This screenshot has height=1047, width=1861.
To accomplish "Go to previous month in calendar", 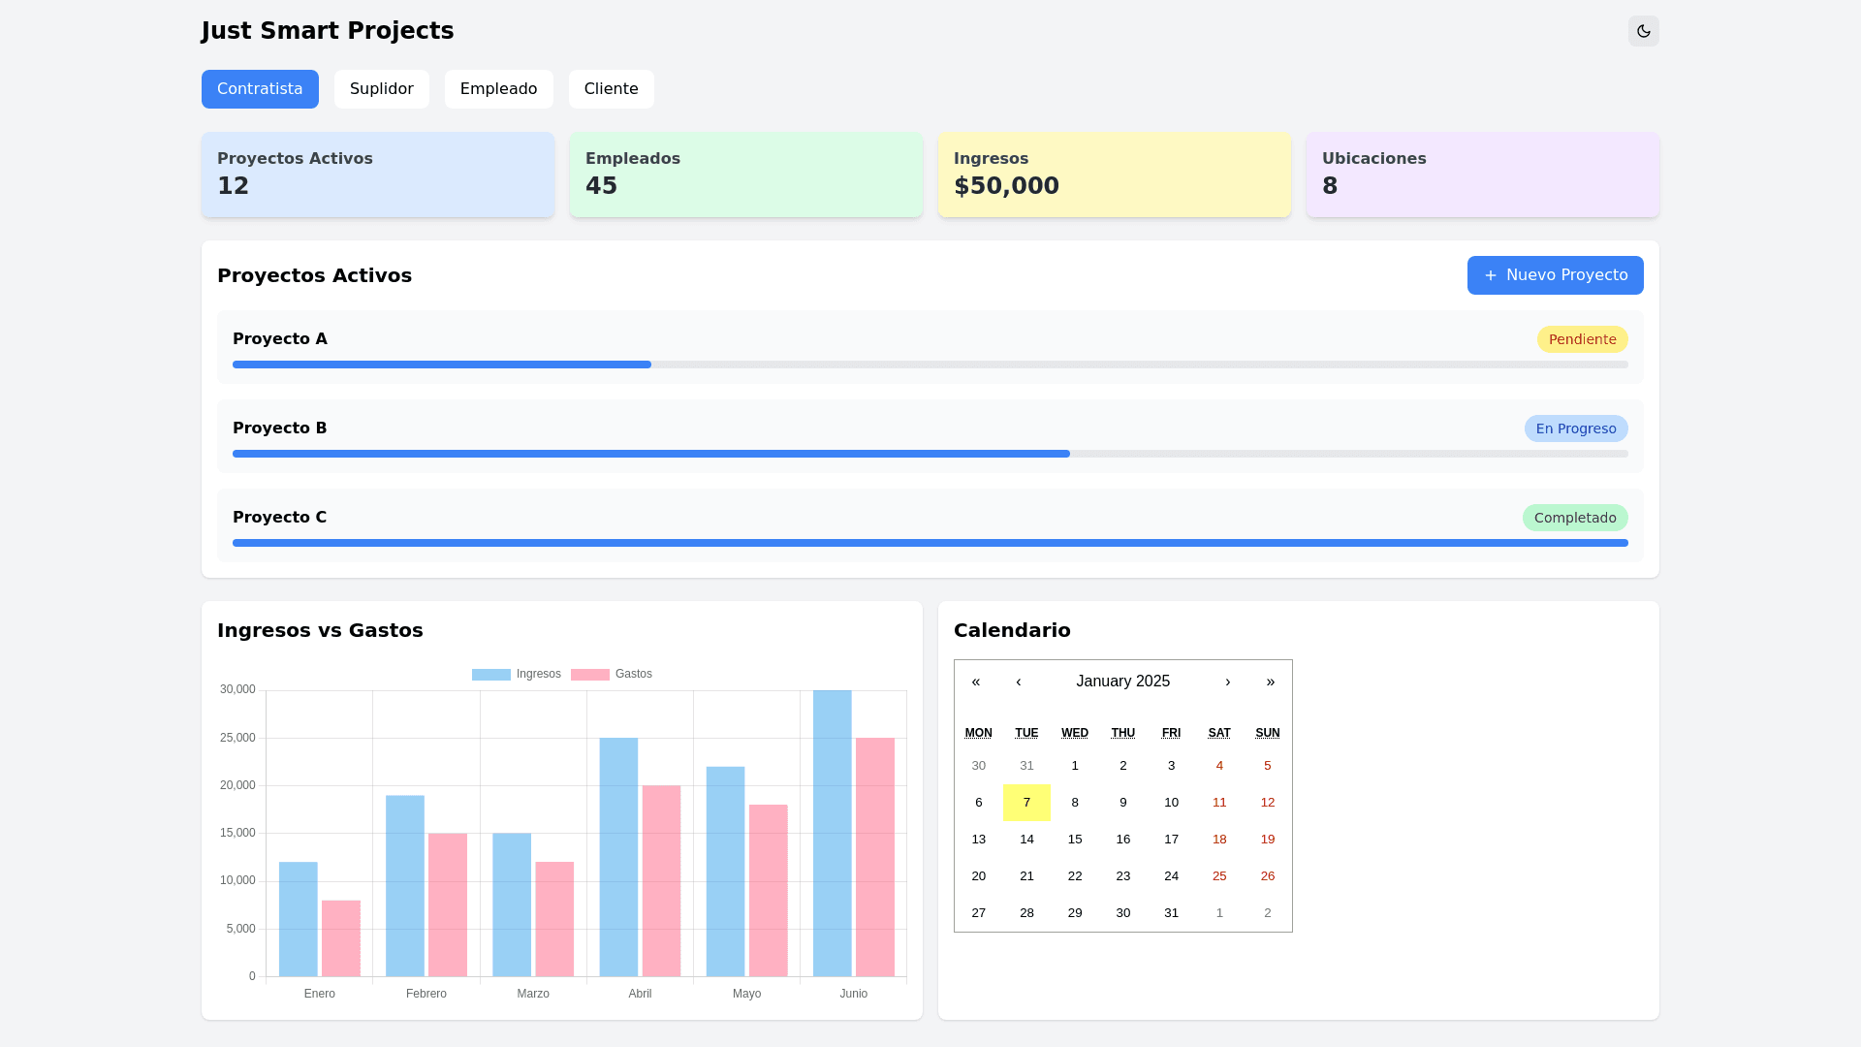I will click(1018, 682).
